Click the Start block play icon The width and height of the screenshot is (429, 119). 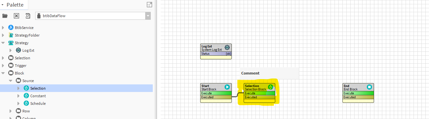click(227, 87)
